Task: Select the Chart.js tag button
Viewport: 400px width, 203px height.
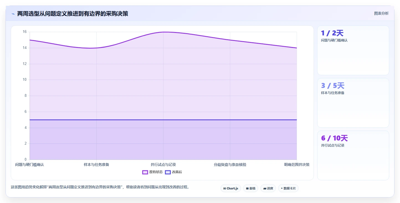Action: [231, 188]
